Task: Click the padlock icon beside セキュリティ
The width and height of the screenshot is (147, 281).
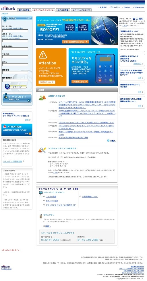Action: (x=41, y=216)
